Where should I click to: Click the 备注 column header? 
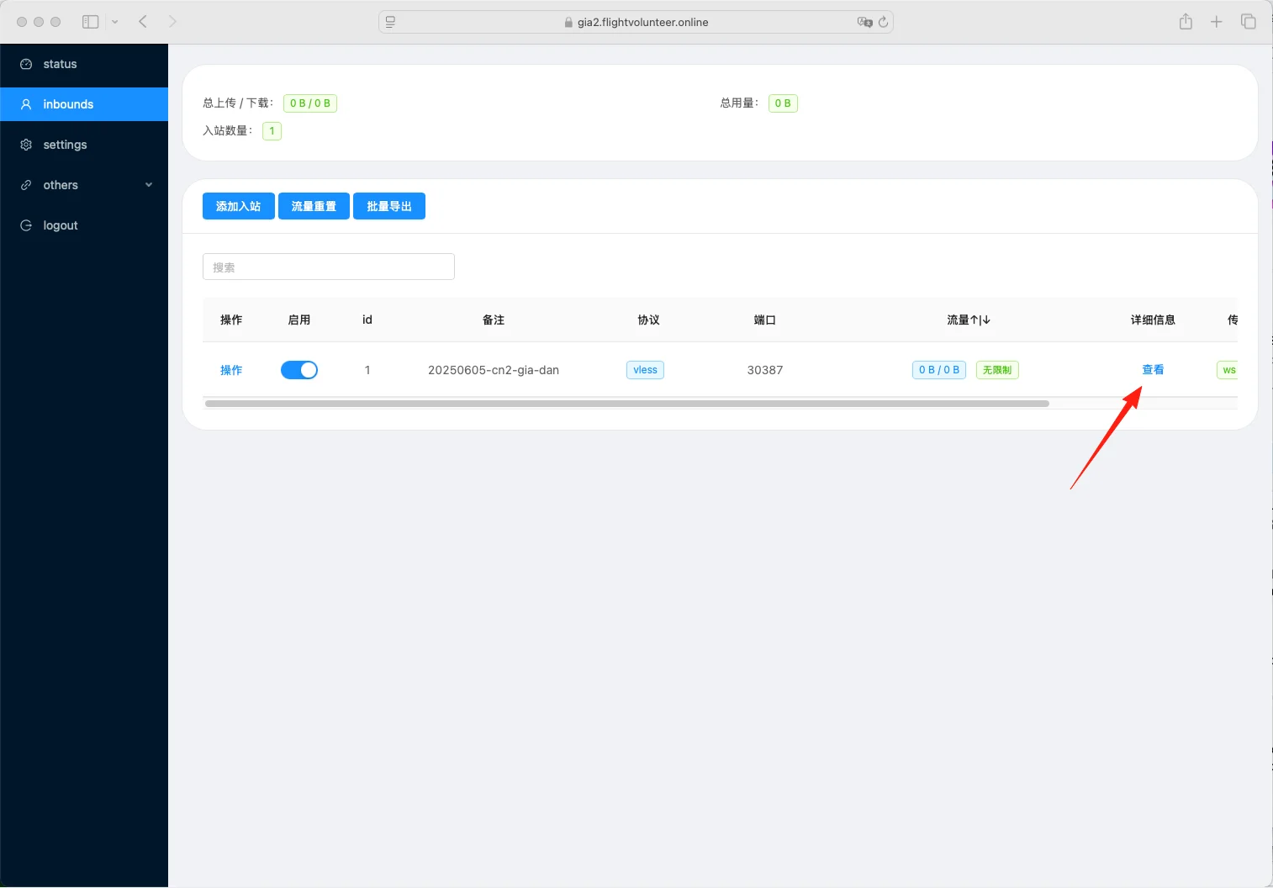(494, 320)
